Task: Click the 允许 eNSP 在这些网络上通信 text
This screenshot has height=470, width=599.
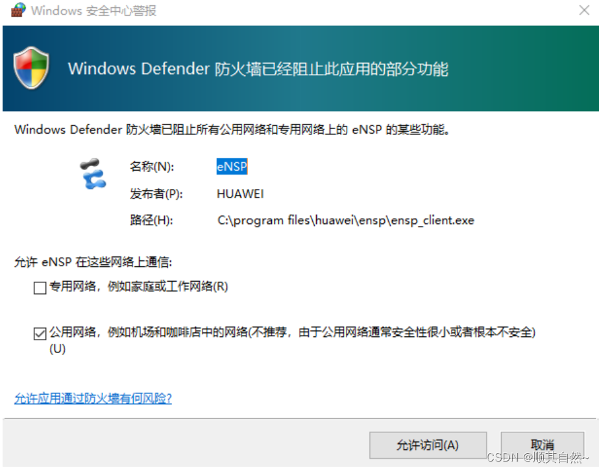Action: pyautogui.click(x=93, y=262)
